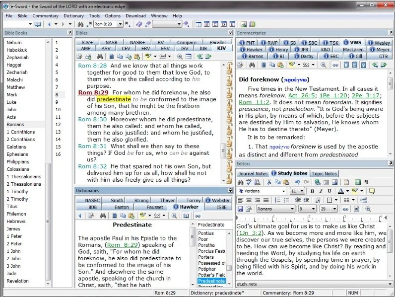The image size is (395, 297).
Task: Open Romans book dropdown in editor
Action: 292,209
